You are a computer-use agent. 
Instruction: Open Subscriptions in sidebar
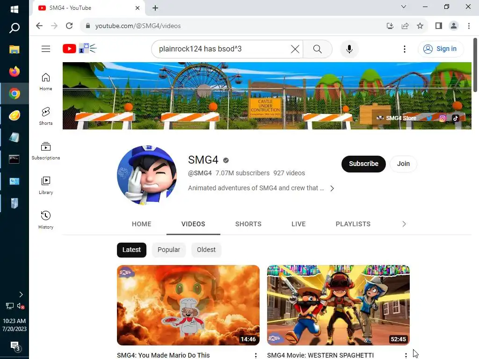(x=46, y=151)
